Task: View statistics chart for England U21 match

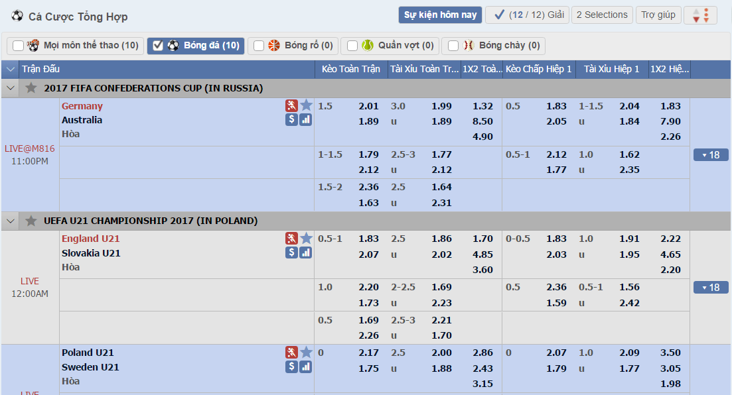Action: click(306, 253)
